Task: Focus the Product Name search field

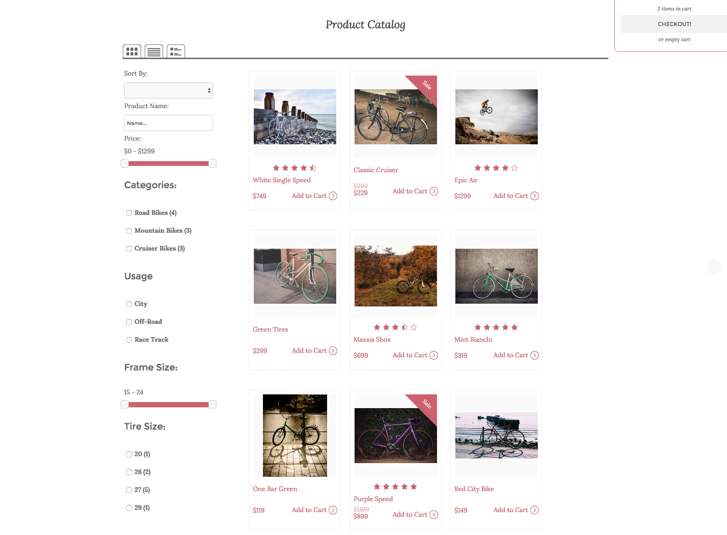Action: click(169, 123)
